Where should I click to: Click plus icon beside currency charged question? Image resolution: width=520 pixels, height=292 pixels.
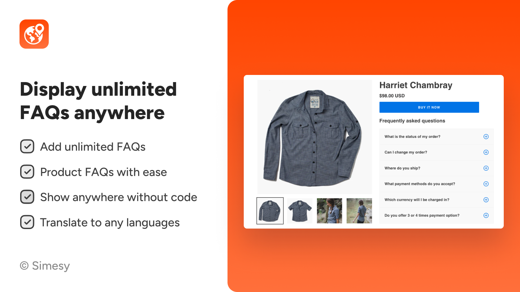[486, 200]
